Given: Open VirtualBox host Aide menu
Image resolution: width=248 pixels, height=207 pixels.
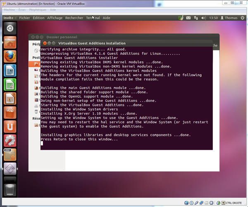Looking at the screenshot, I should pyautogui.click(x=53, y=10).
